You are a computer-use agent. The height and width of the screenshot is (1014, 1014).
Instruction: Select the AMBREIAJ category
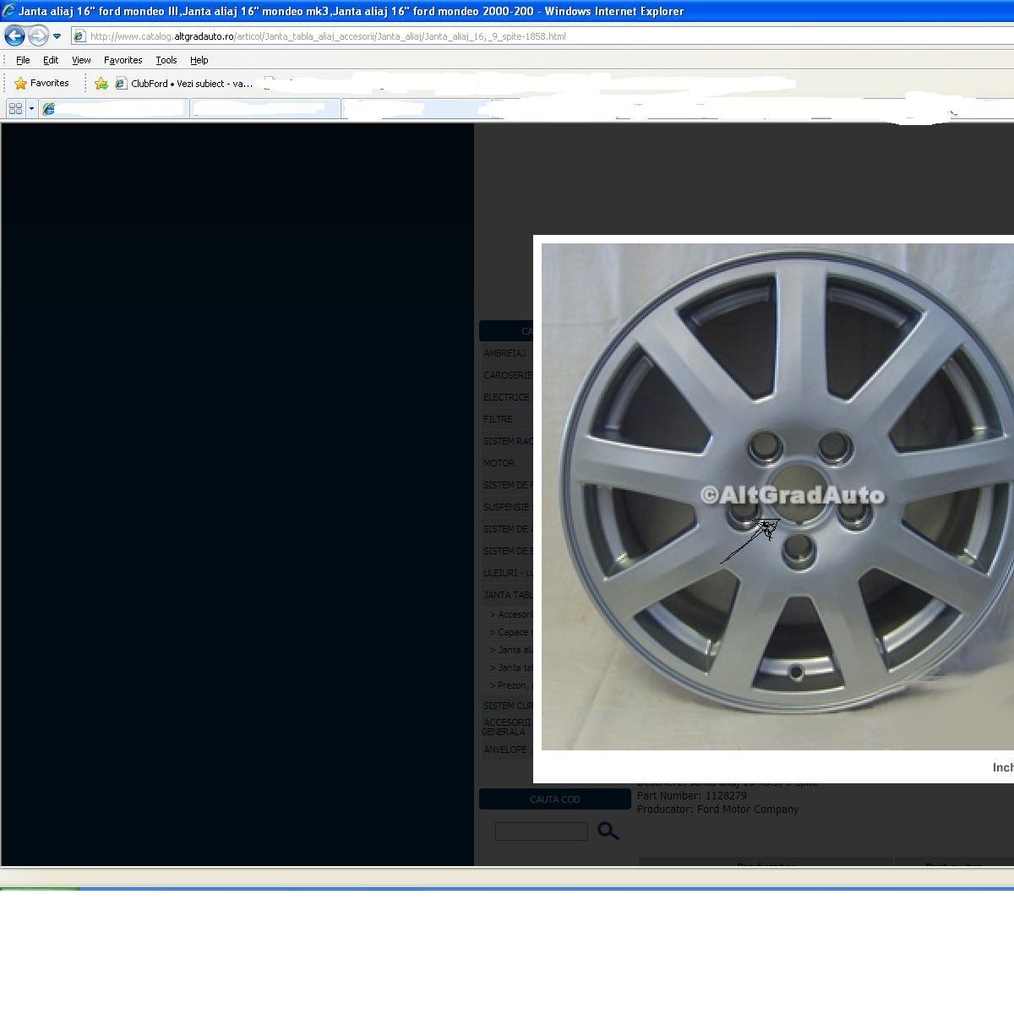(504, 353)
